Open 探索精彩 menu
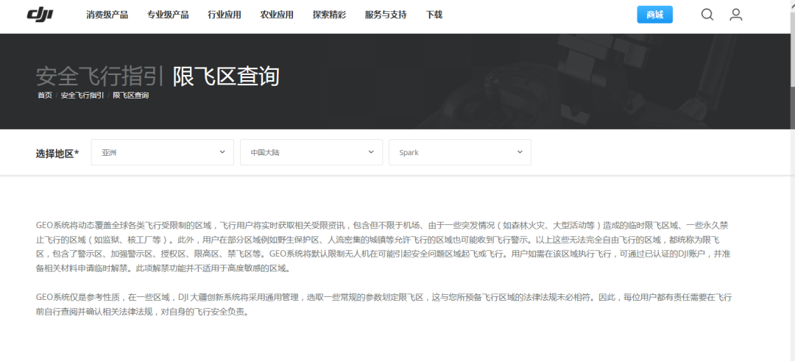Viewport: 795px width, 361px height. coord(329,15)
